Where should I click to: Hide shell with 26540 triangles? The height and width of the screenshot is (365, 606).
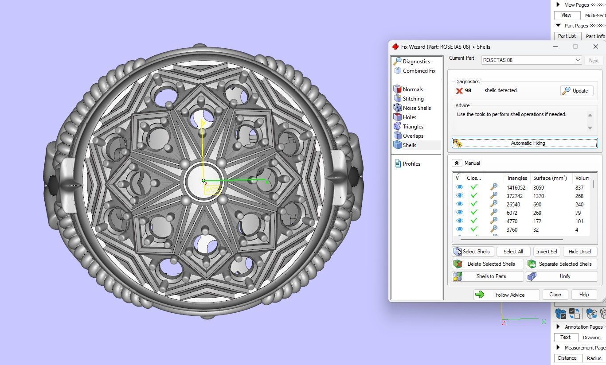[x=459, y=205]
